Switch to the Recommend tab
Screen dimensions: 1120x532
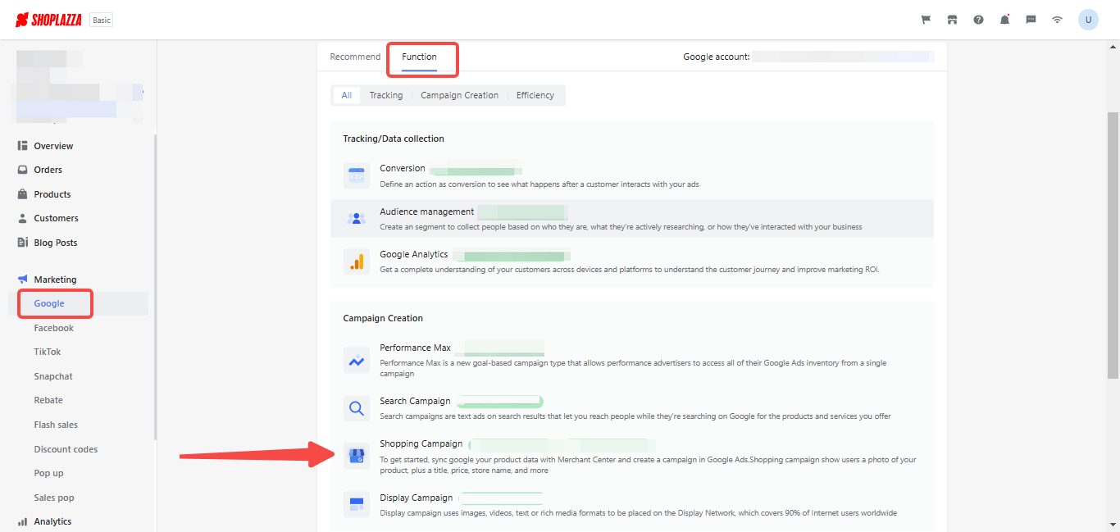pos(355,57)
